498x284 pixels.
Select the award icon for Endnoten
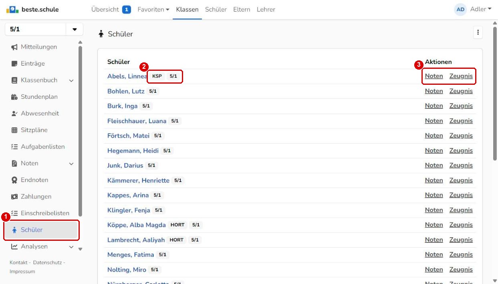(x=14, y=180)
